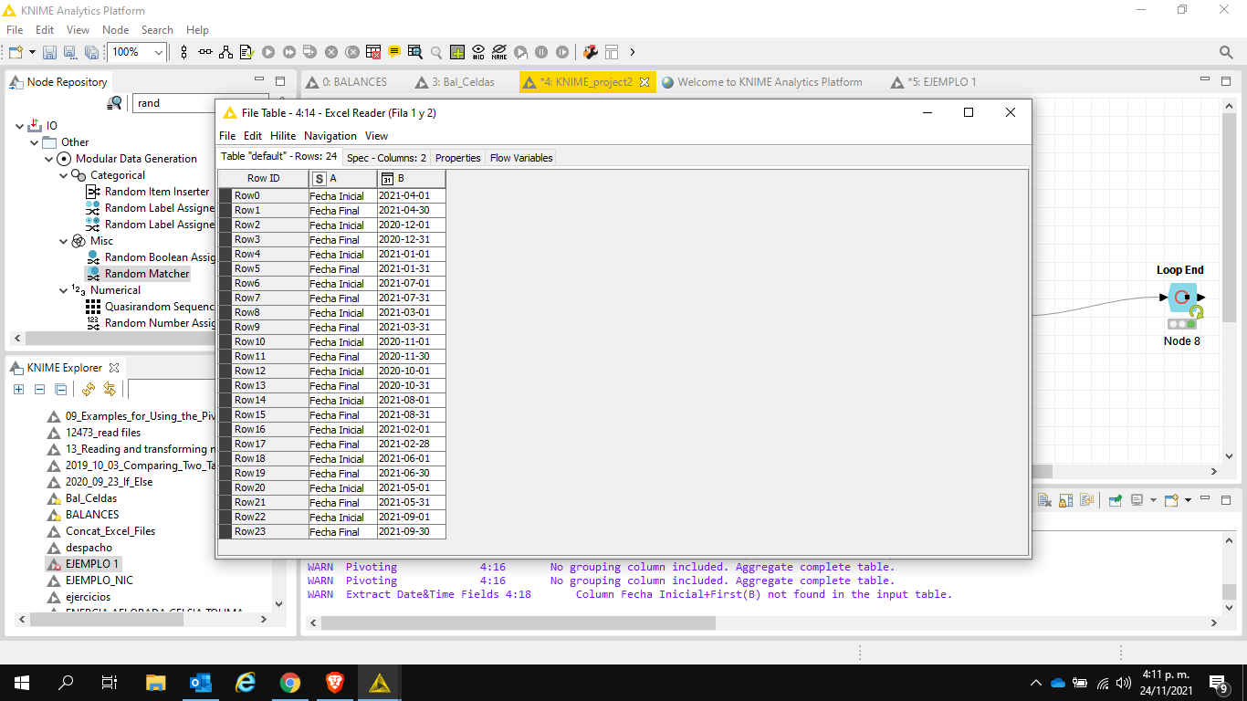Click the configure selected node icon
Viewport: 1247px width, 701px height.
pos(246,52)
